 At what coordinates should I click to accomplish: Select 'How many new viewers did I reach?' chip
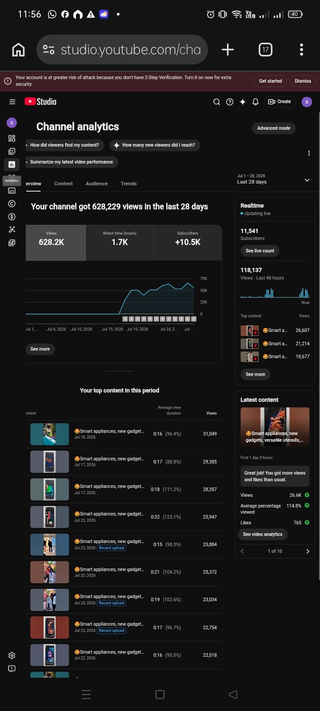click(x=155, y=145)
